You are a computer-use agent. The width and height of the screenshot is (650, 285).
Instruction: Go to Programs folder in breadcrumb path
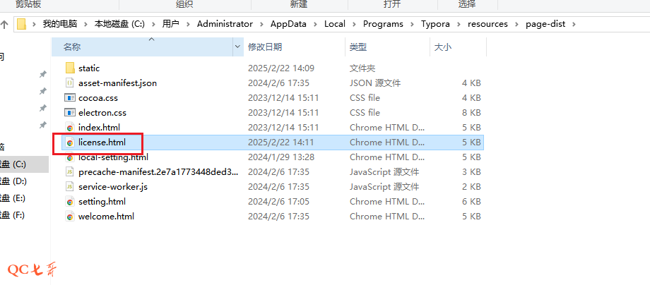383,24
